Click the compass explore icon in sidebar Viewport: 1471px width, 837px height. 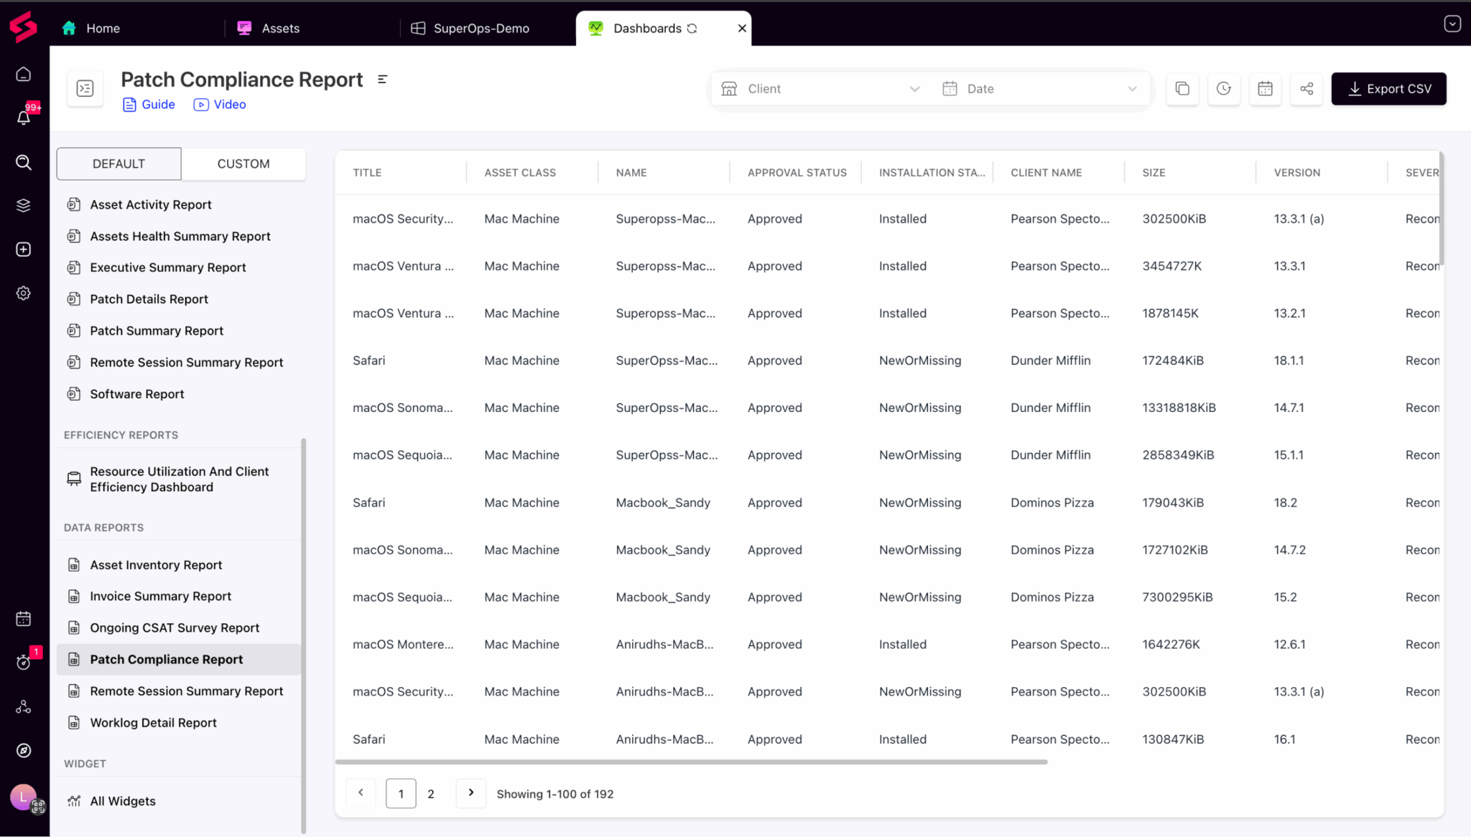point(24,750)
